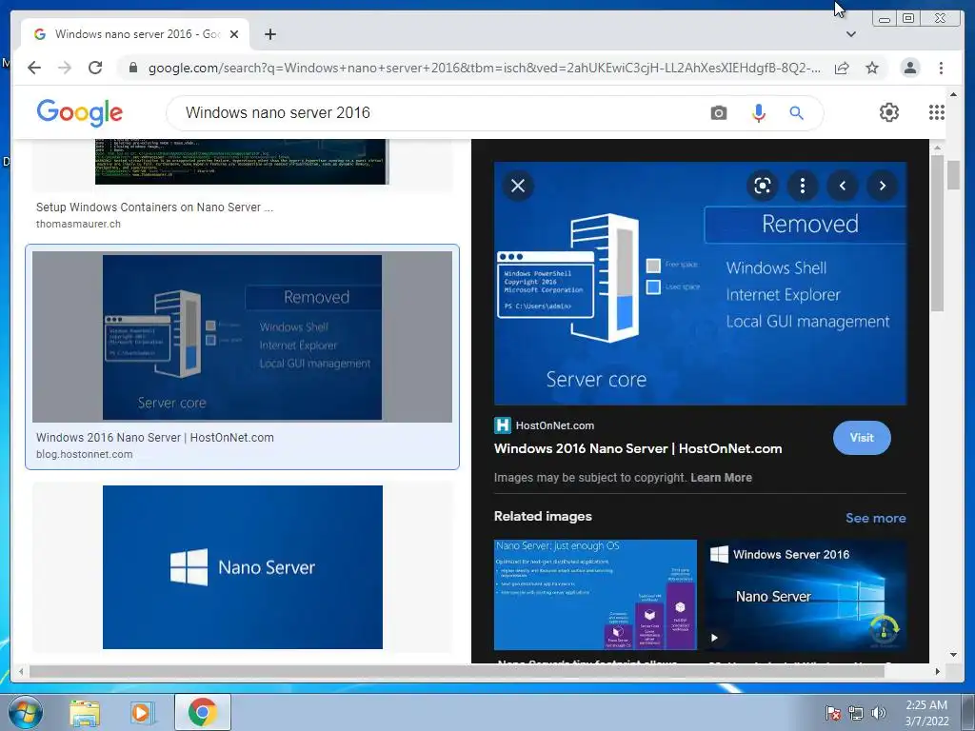Open site security padlock info

pos(133,68)
